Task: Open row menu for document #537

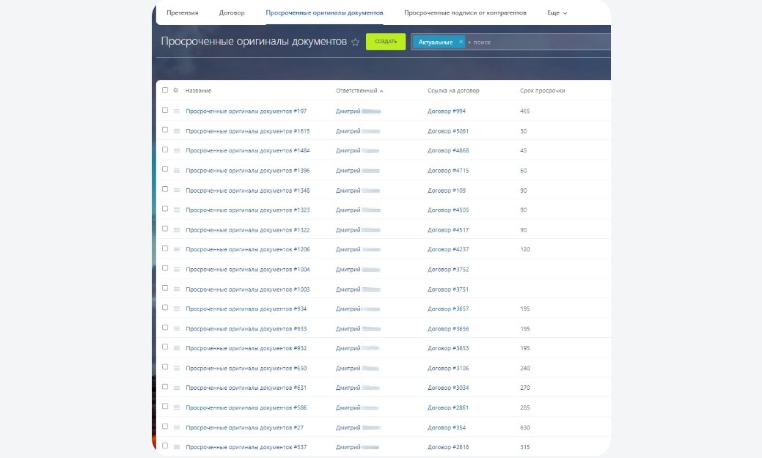Action: click(x=177, y=447)
